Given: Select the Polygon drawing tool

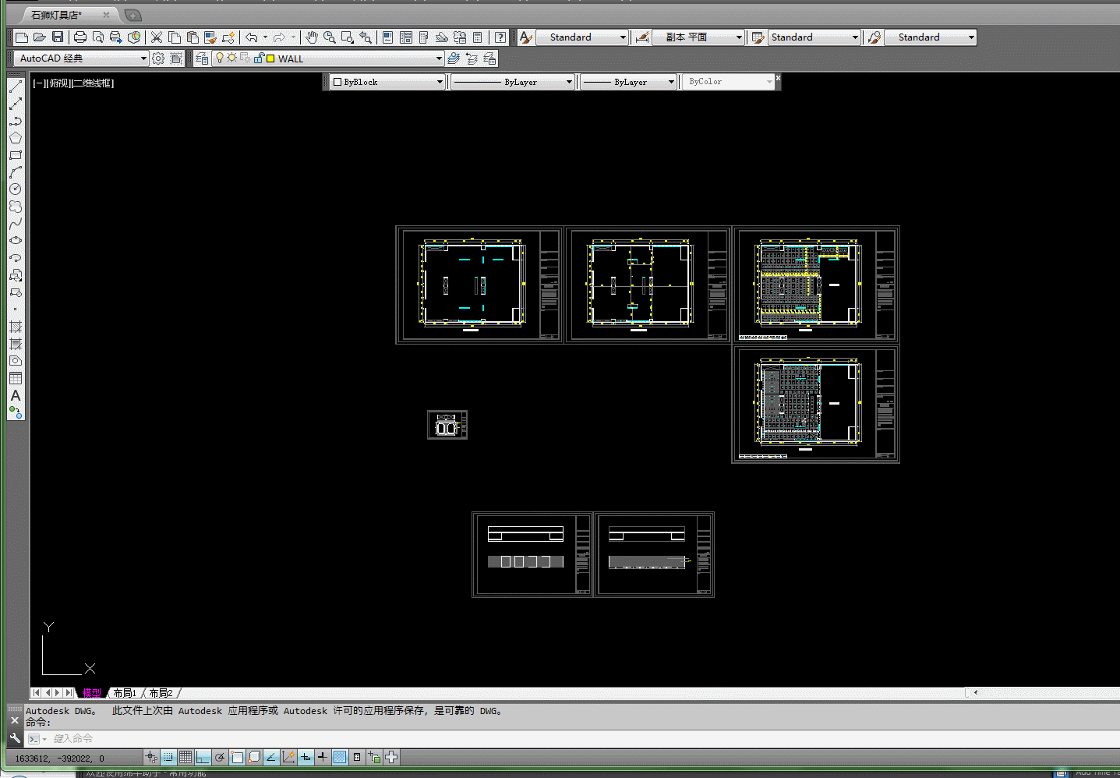Looking at the screenshot, I should pyautogui.click(x=16, y=138).
